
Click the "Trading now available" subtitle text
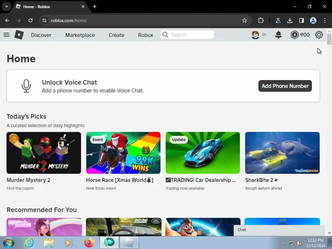tap(185, 188)
